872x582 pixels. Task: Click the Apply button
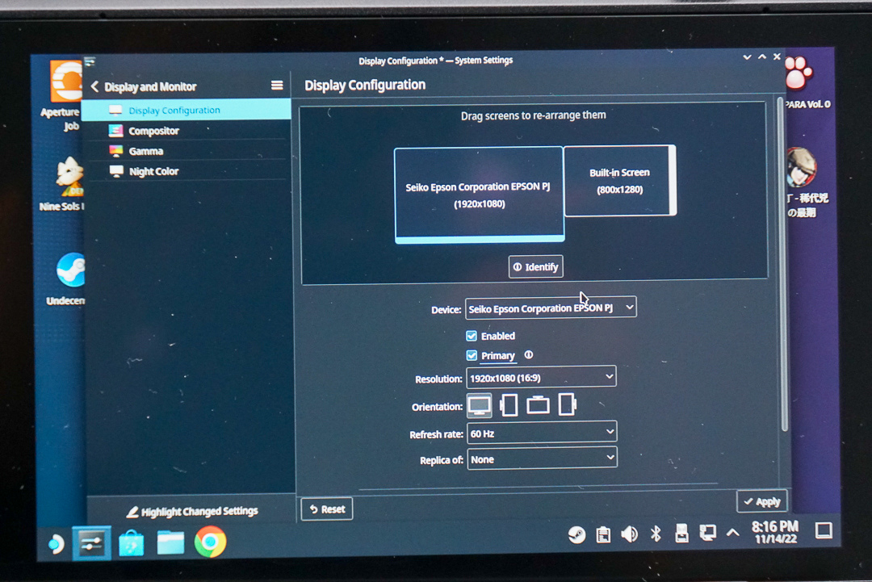click(x=761, y=501)
